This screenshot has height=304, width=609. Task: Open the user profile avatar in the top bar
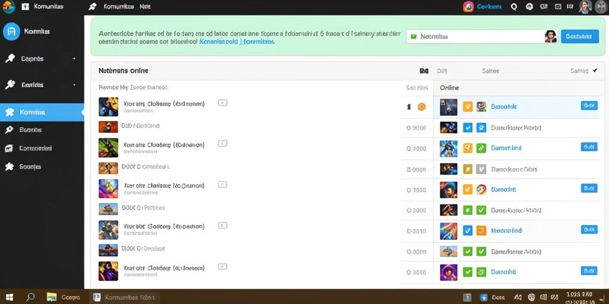(585, 7)
